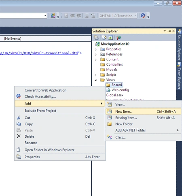This screenshot has height=196, width=182.
Task: Toggle auto-hide pin on Solution Explorer
Action: pyautogui.click(x=169, y=31)
